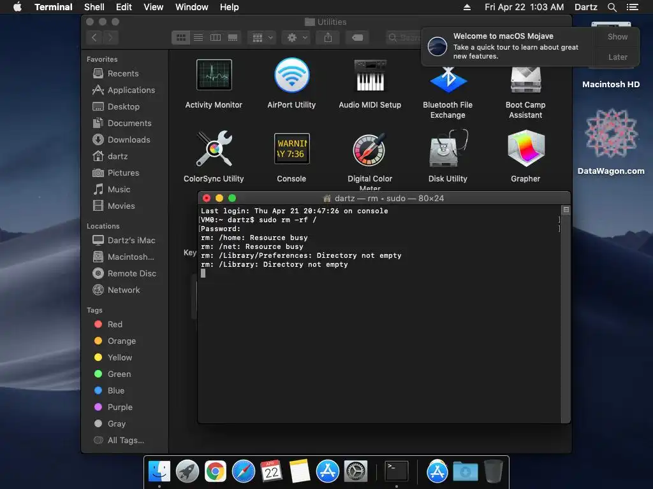Click the Finder Edit Tags button

[357, 38]
